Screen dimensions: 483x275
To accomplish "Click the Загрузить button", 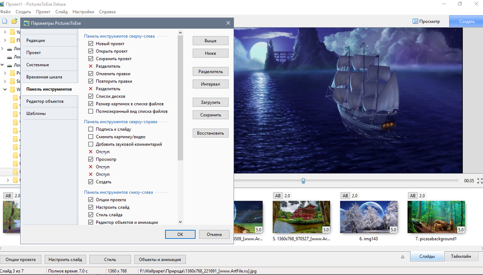I will [x=210, y=103].
